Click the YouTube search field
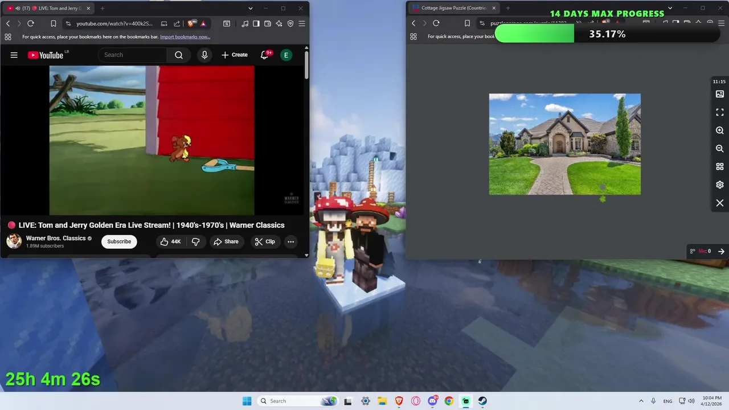 pos(133,55)
